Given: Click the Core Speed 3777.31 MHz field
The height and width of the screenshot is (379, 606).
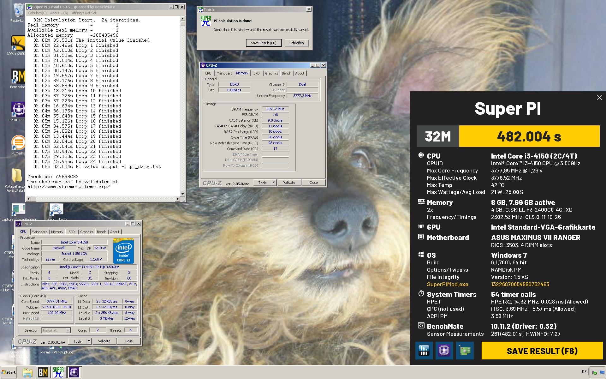Looking at the screenshot, I should [x=57, y=301].
